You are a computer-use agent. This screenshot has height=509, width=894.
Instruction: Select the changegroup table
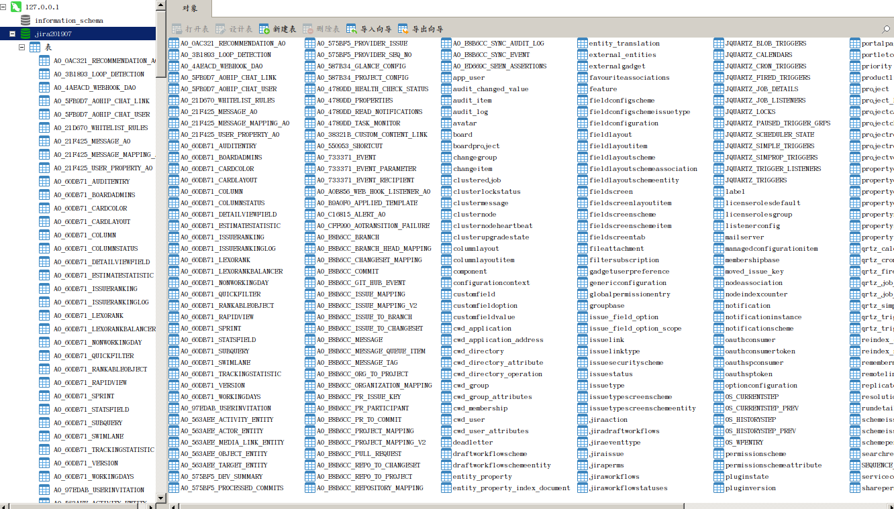pyautogui.click(x=475, y=158)
